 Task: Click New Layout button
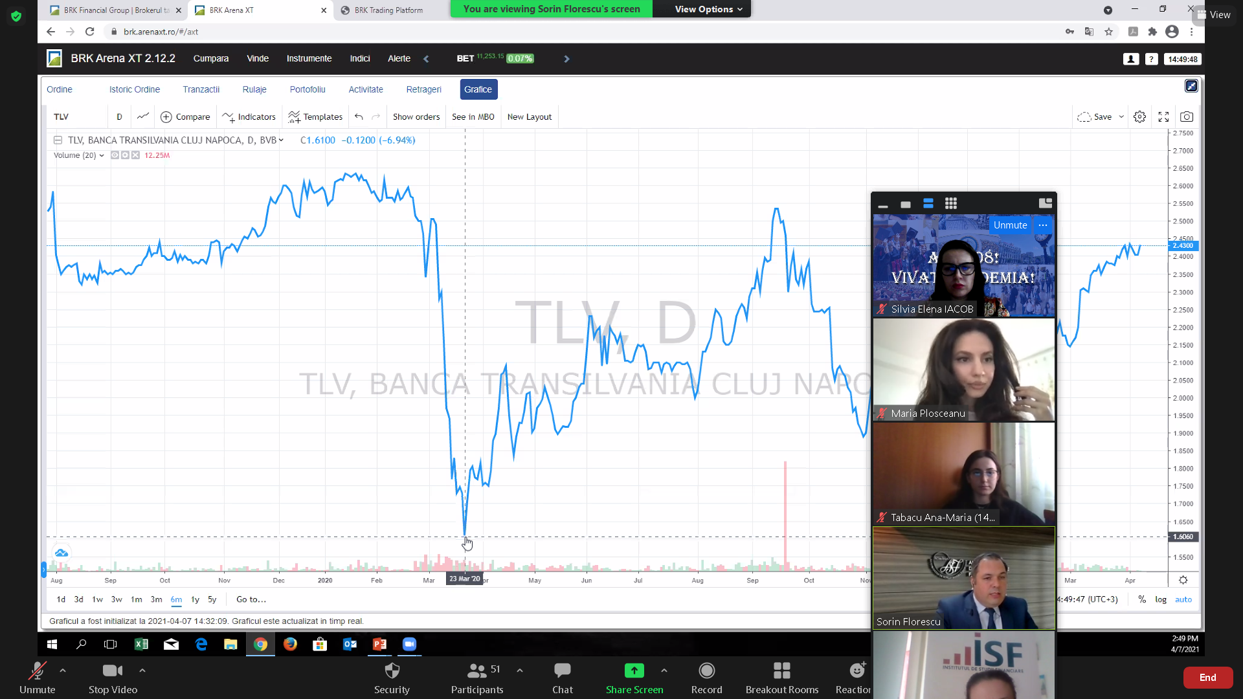530,116
